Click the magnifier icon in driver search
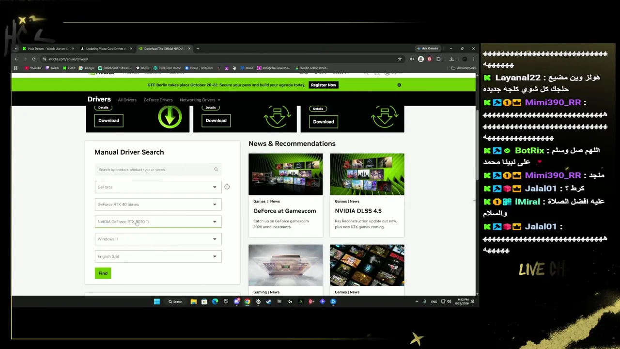Image resolution: width=620 pixels, height=349 pixels. (216, 170)
